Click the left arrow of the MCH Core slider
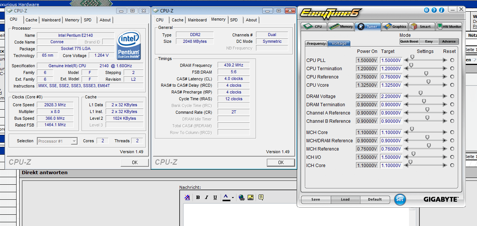Viewport: 477px width, 226px height. click(x=406, y=132)
